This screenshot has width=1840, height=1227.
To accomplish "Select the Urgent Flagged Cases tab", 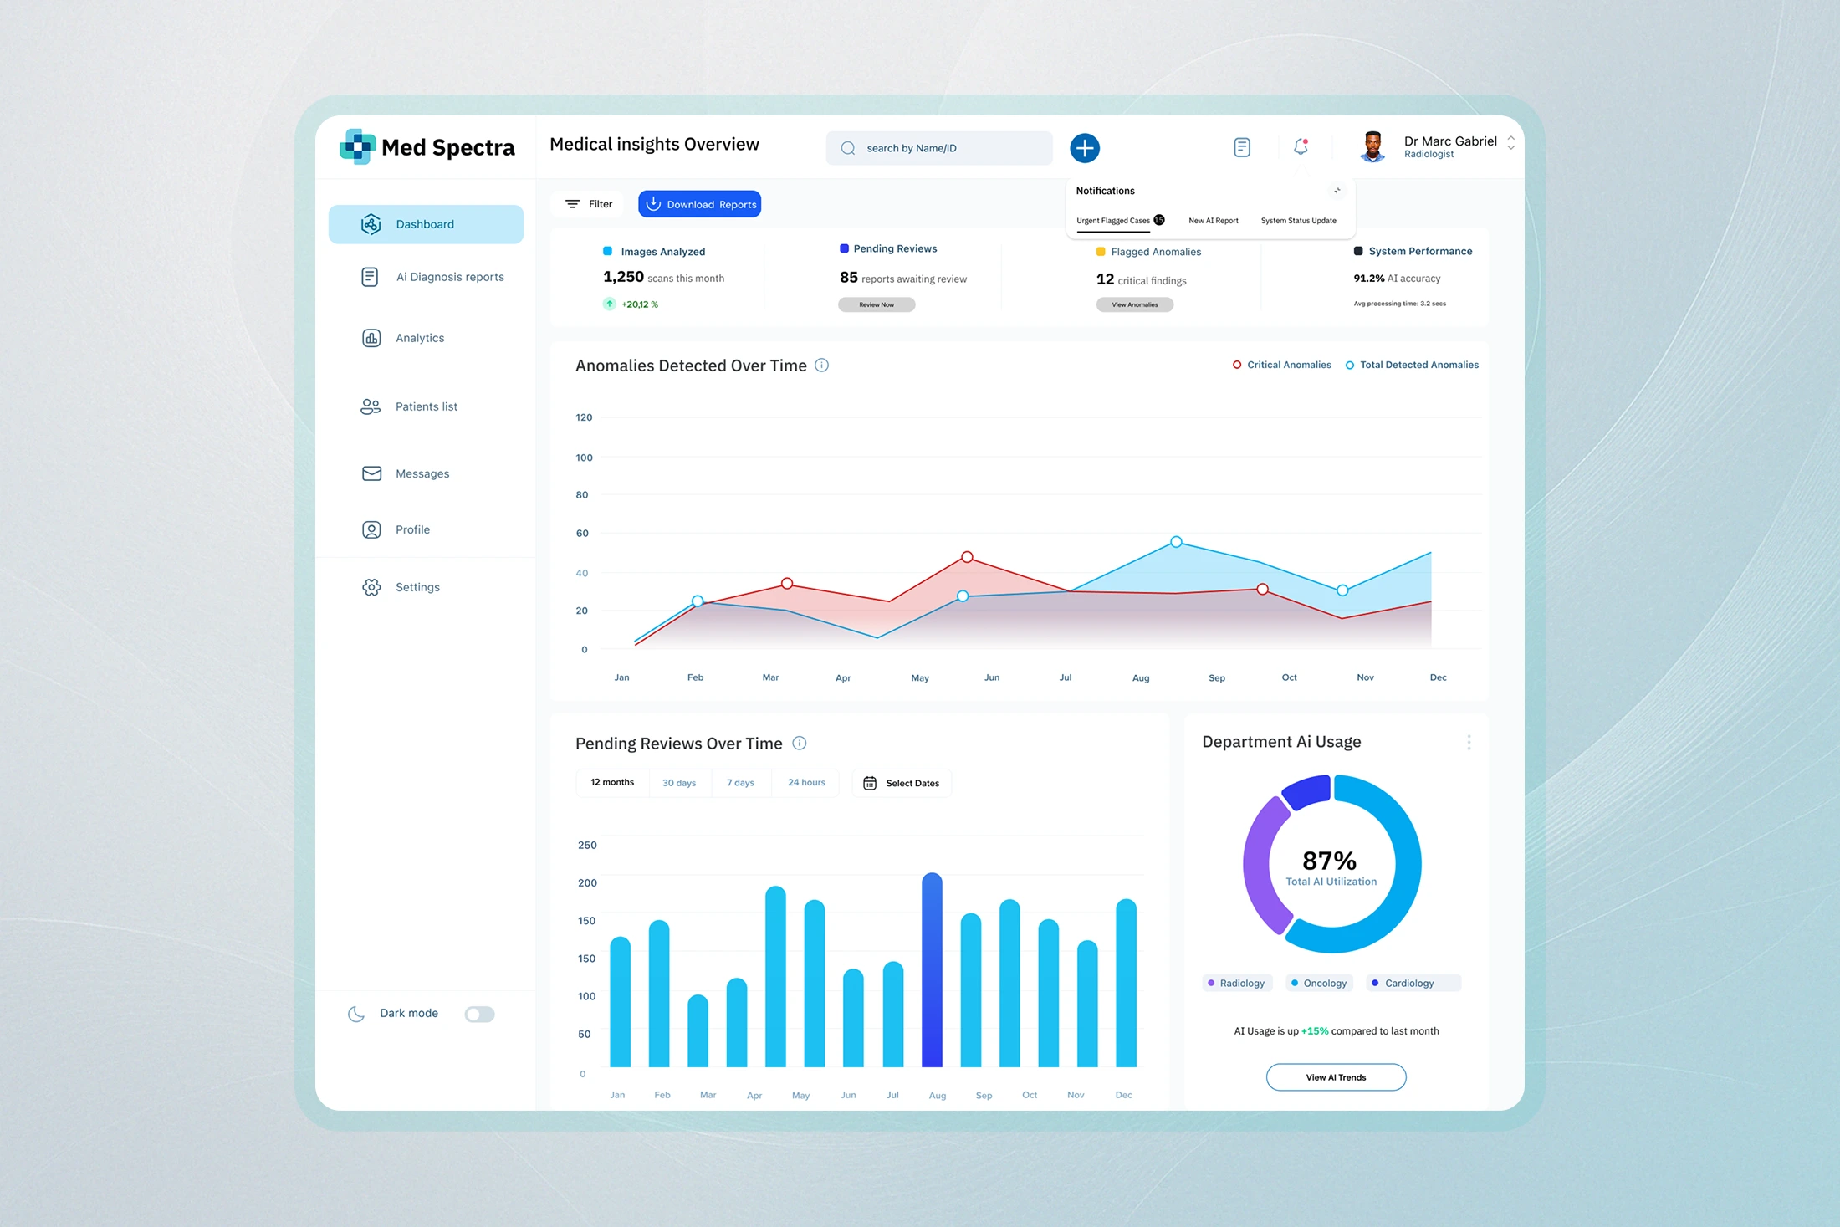I will pyautogui.click(x=1120, y=221).
